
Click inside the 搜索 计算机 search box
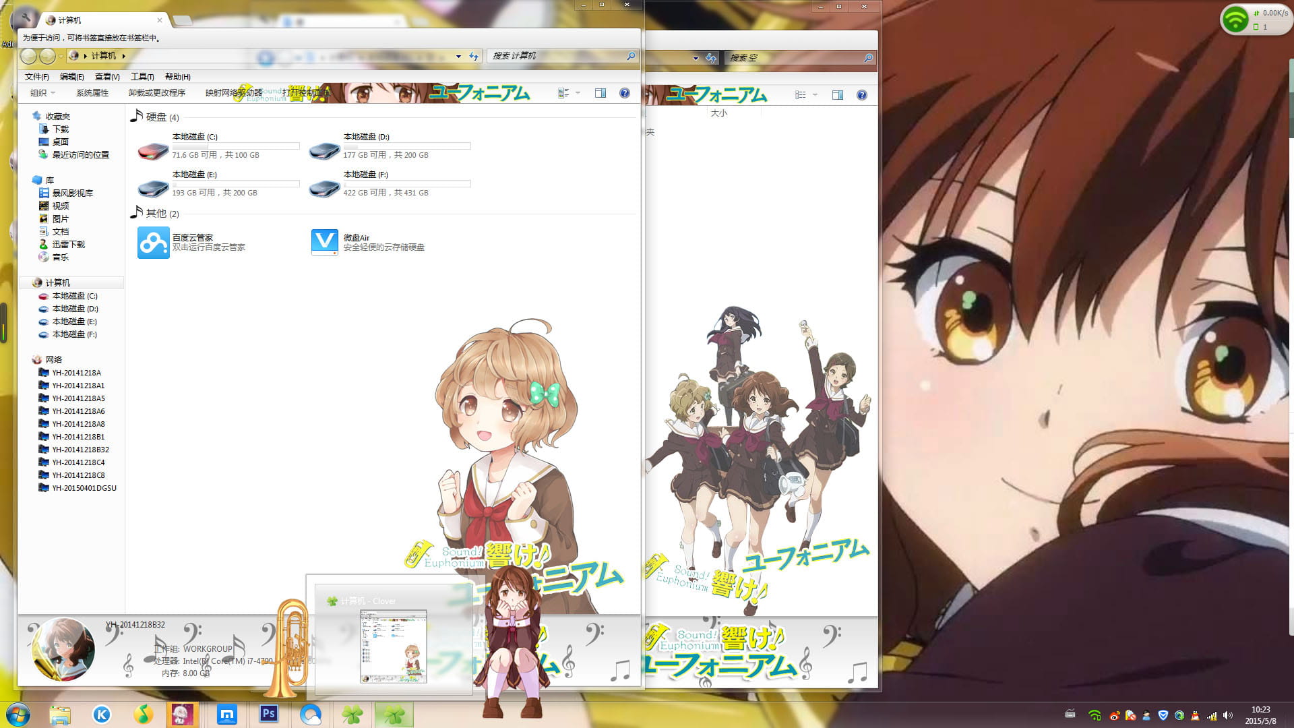point(559,57)
